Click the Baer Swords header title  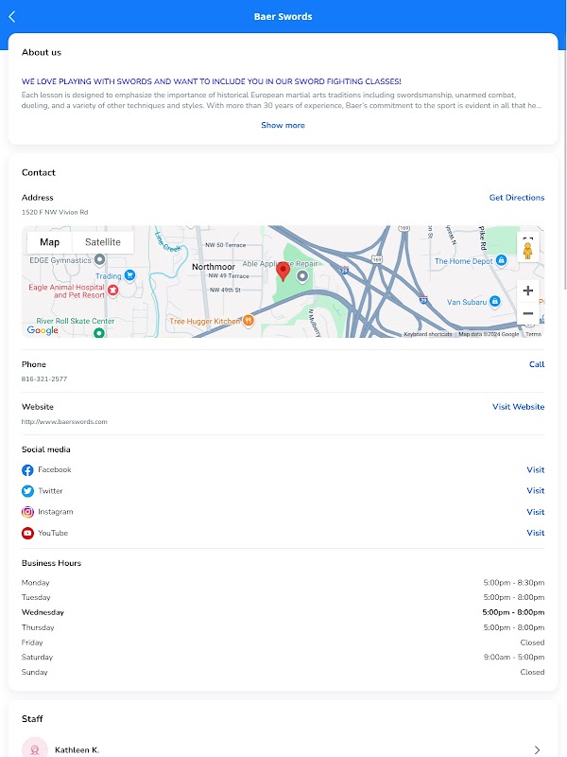pos(283,16)
